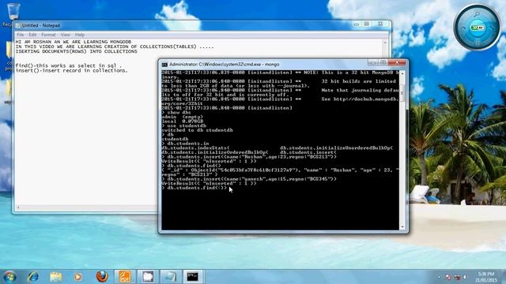
Task: Open the taskbar clock showing 5:36 PM
Action: [x=486, y=277]
